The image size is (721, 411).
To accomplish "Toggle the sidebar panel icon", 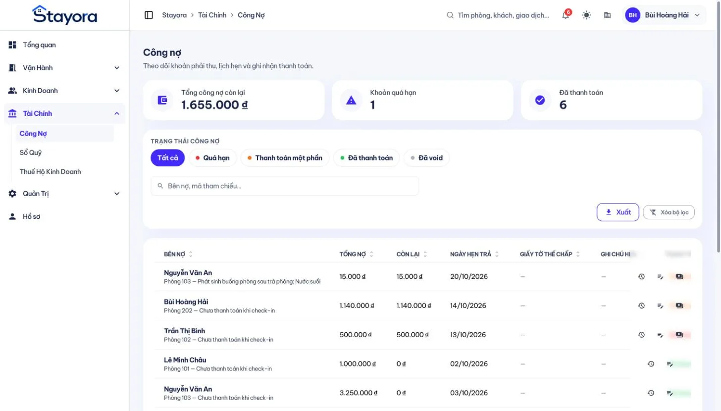I will point(149,15).
